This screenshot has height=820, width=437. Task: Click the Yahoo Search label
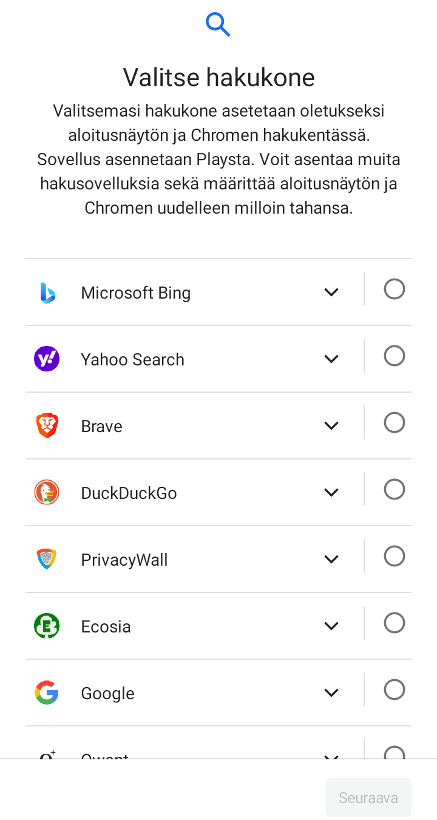tap(132, 359)
